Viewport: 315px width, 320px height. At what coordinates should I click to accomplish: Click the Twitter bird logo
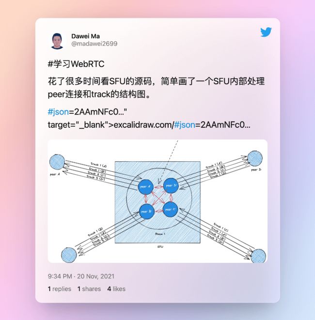[x=266, y=32]
